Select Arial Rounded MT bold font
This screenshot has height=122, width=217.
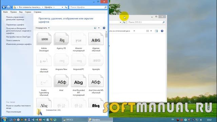pos(79,81)
